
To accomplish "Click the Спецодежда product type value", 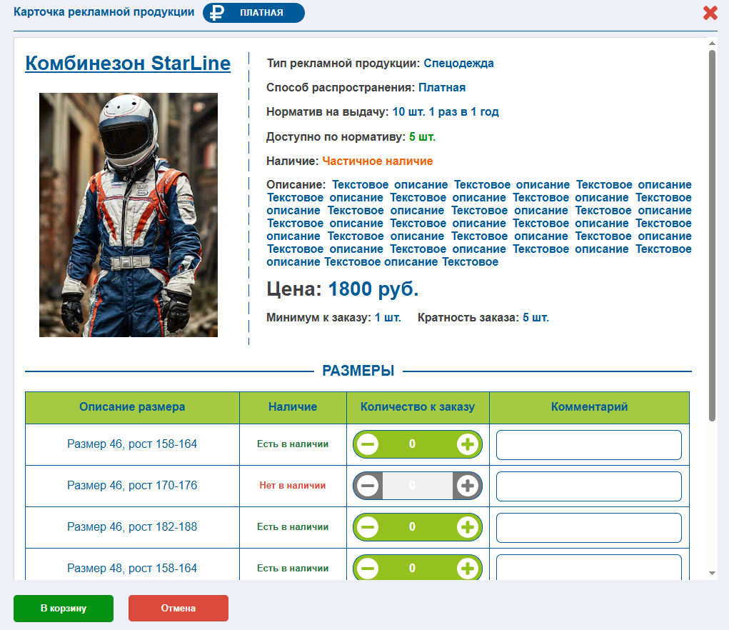I will click(458, 64).
